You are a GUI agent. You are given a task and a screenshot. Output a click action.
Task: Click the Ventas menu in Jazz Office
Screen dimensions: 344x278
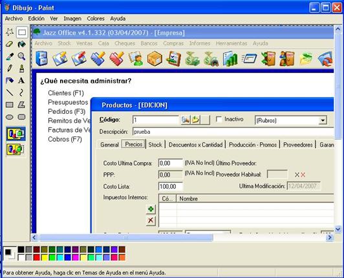click(84, 43)
